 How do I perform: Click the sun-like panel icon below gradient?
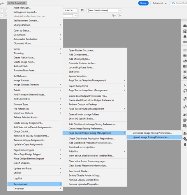coord(185,72)
